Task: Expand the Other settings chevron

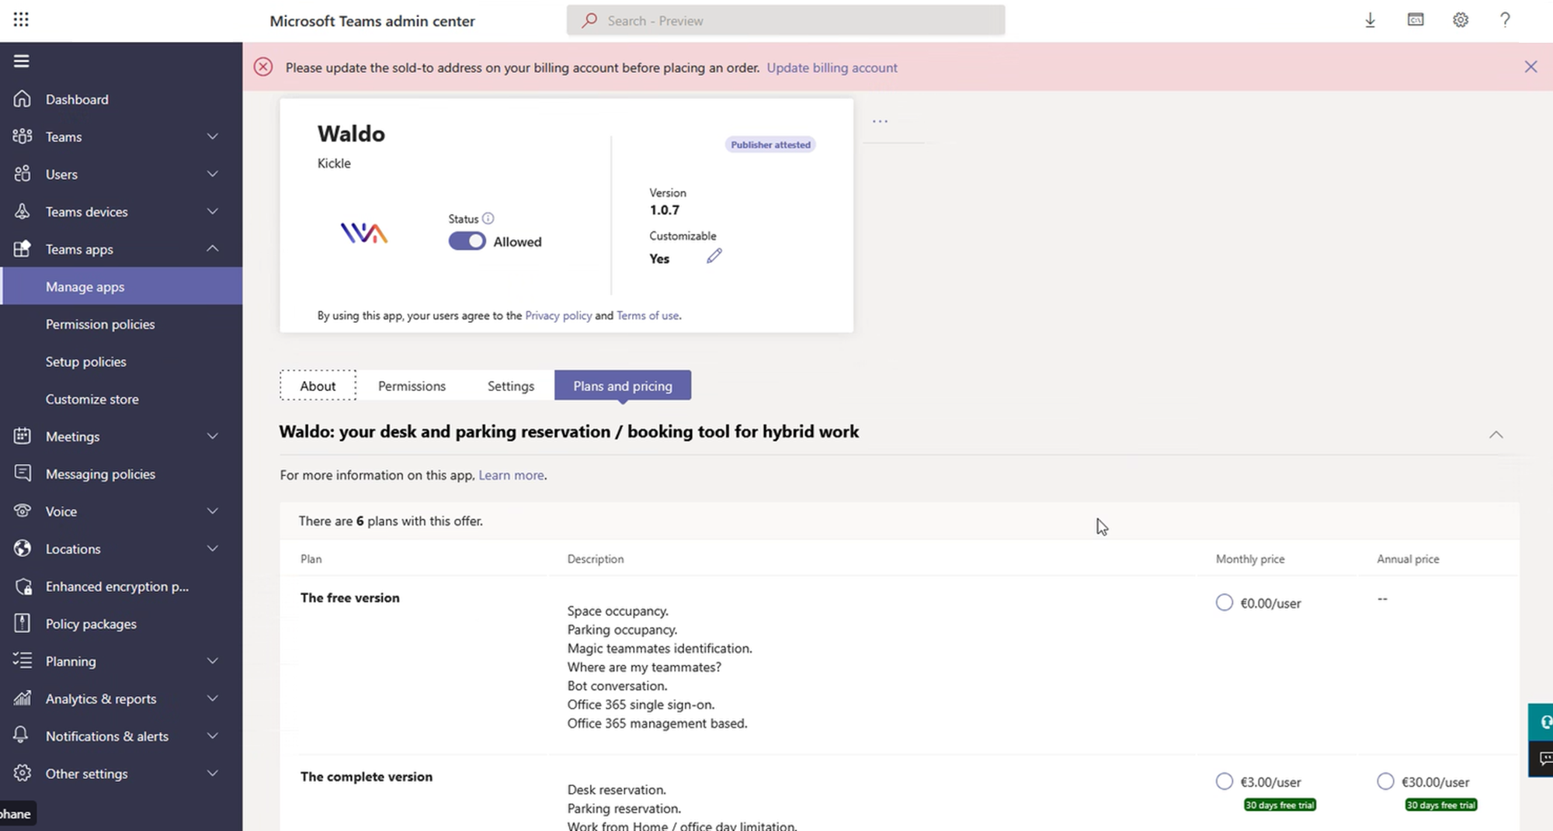Action: point(213,773)
